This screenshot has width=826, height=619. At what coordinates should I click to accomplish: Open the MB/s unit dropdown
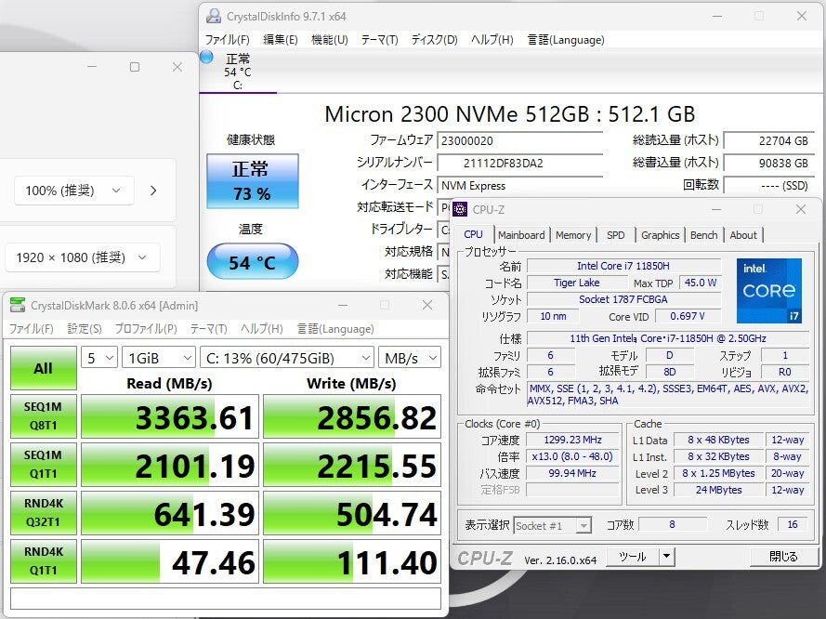410,358
